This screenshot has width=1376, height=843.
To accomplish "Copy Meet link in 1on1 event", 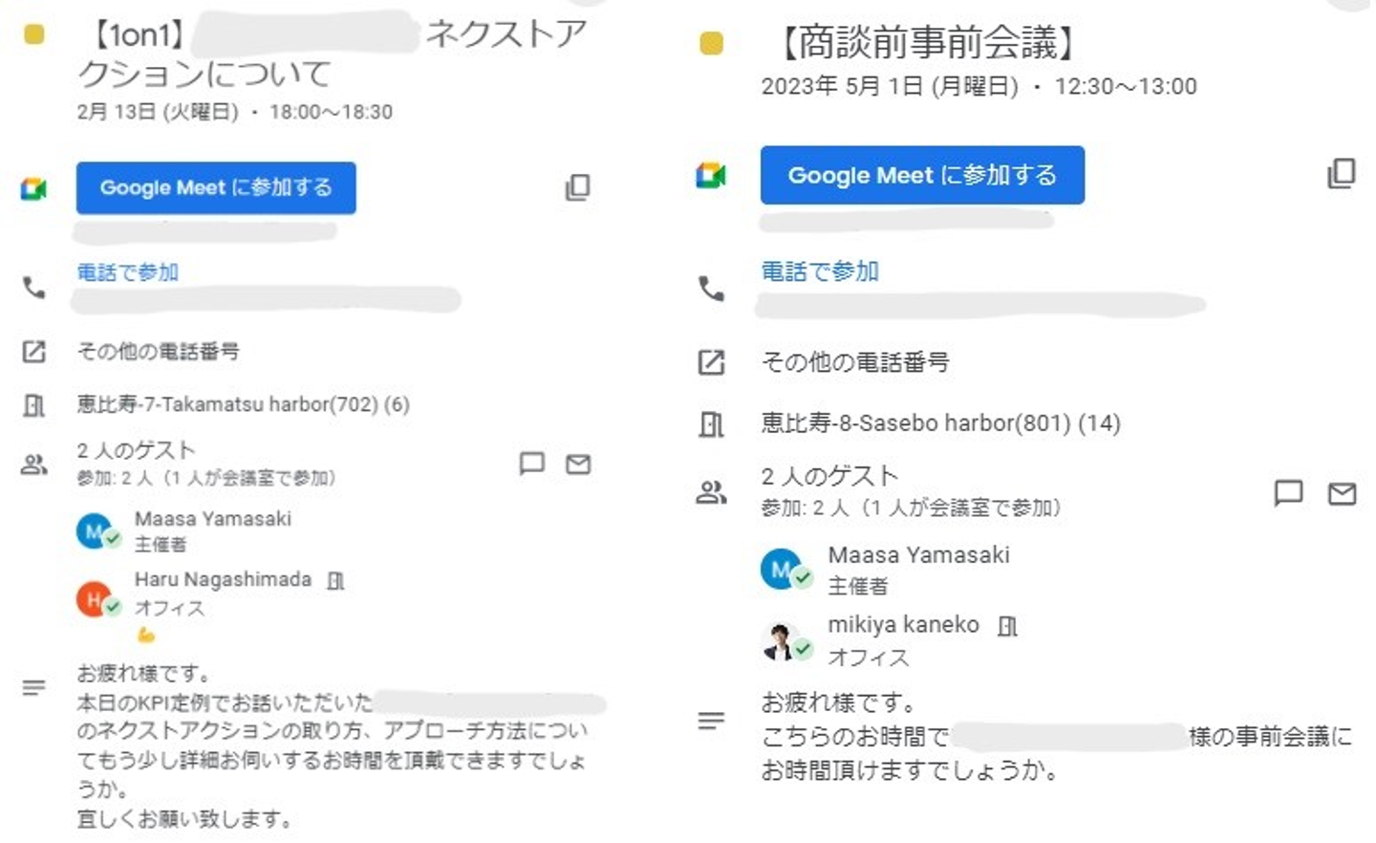I will click(x=577, y=187).
